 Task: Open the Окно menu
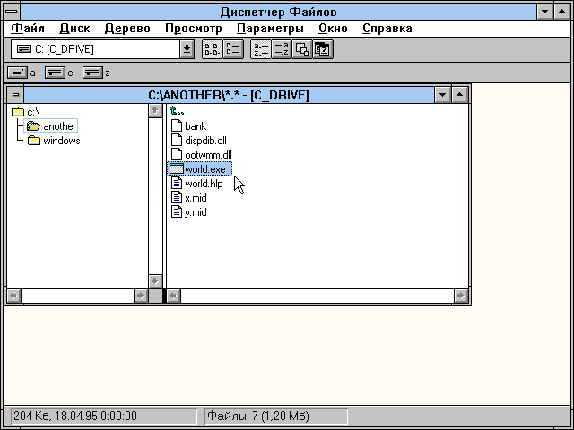click(333, 28)
